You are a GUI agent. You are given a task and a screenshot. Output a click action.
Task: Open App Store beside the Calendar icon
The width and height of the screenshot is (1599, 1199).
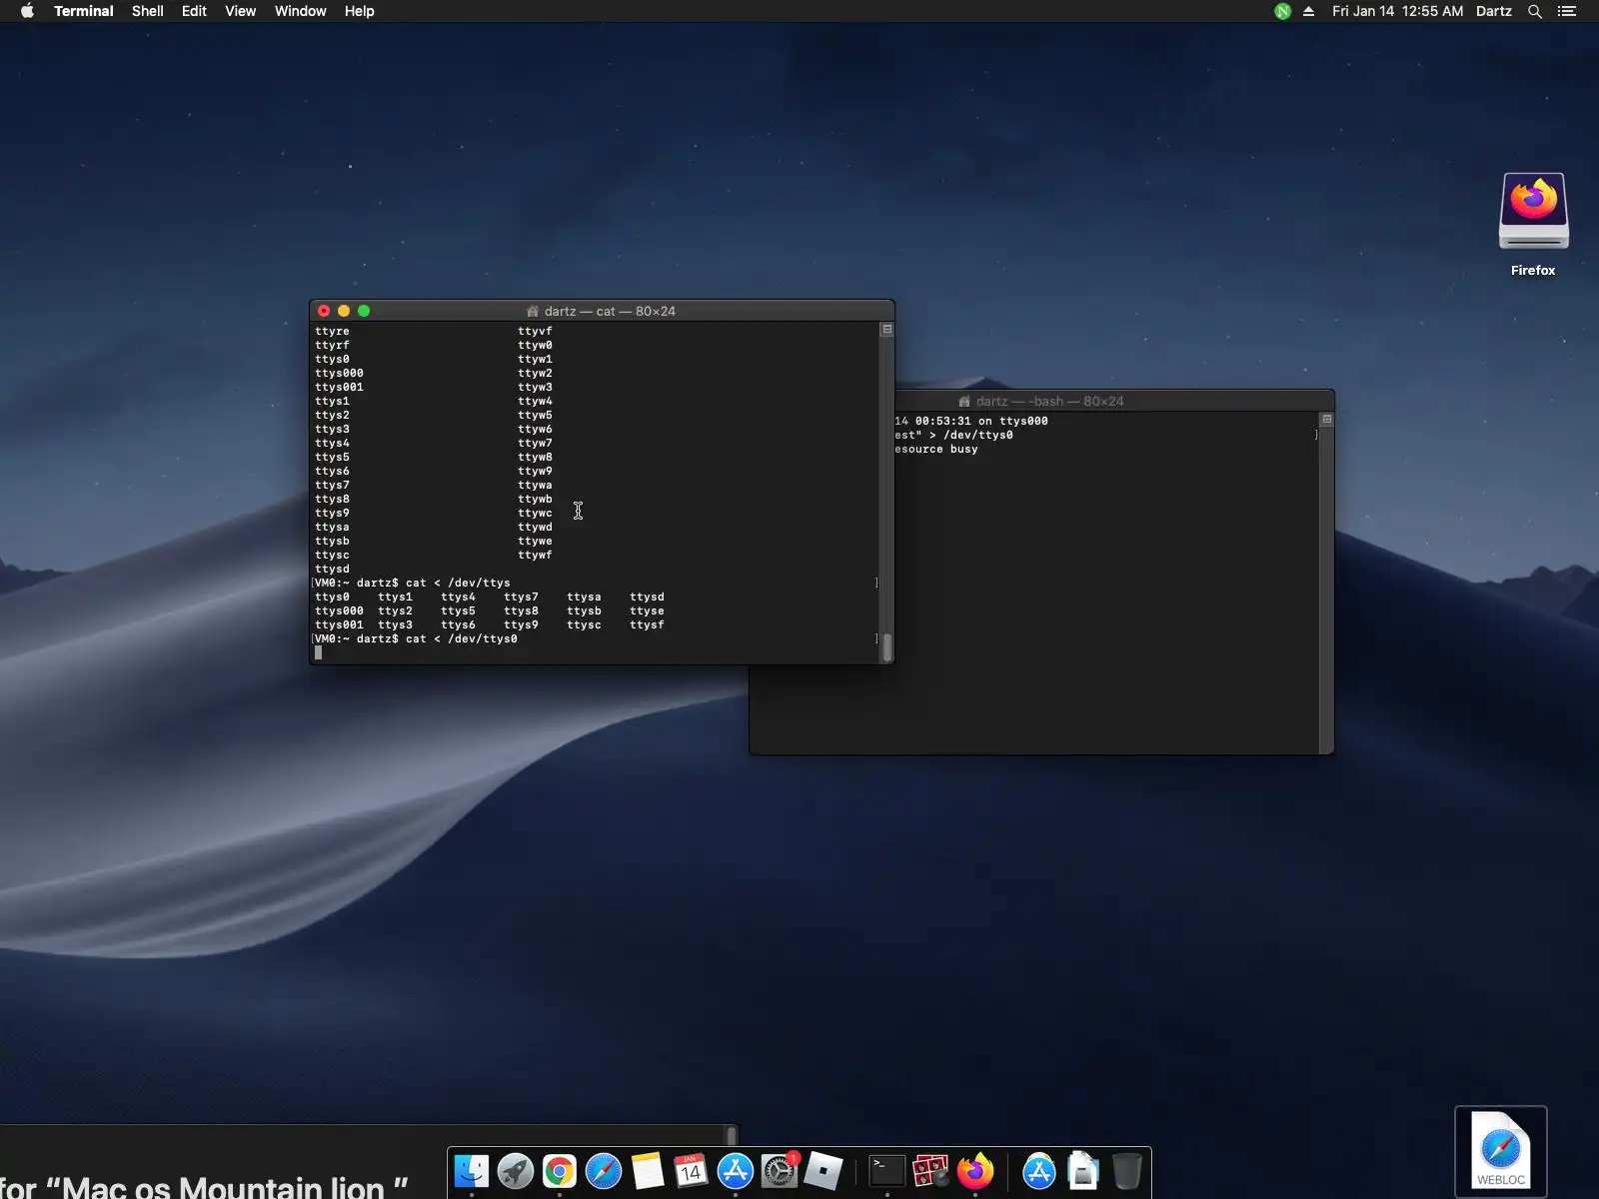[736, 1171]
